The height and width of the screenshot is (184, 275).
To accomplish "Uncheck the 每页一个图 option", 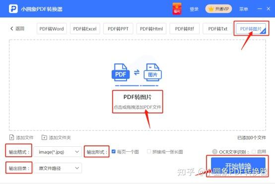I will (x=114, y=151).
